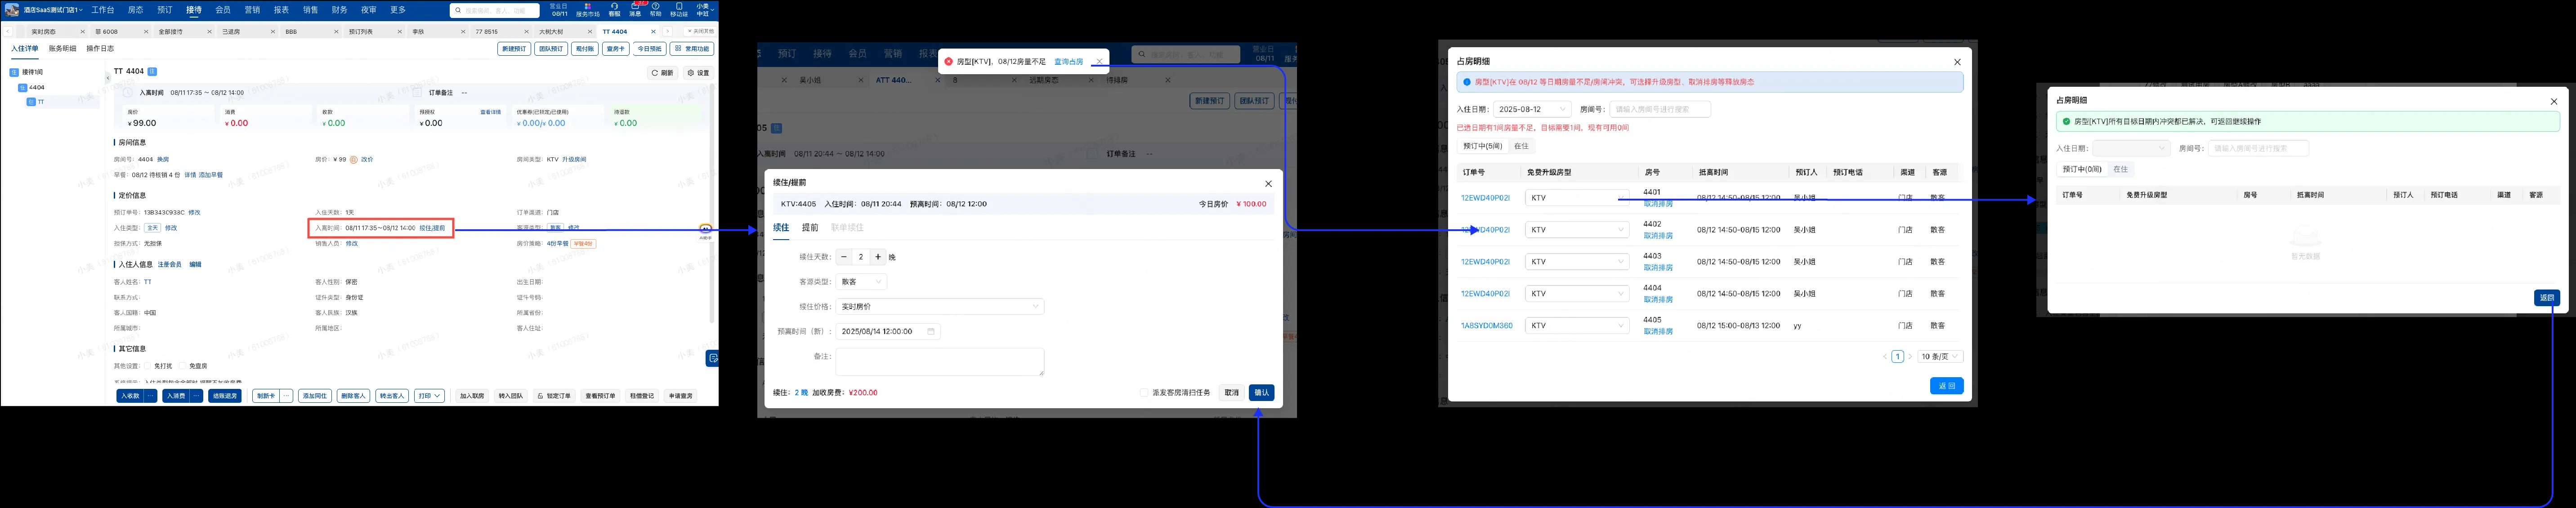Open upgrade room type dropdown for room 4403

point(1577,262)
